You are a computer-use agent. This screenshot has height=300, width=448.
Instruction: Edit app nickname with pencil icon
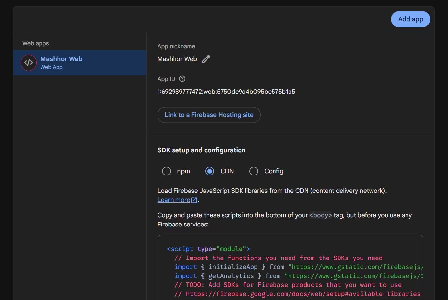(206, 59)
